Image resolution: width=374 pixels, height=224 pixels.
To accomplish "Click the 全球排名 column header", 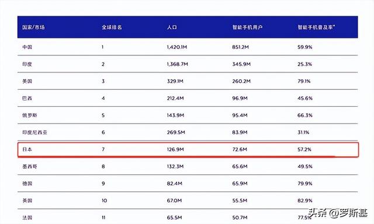I will tap(112, 27).
